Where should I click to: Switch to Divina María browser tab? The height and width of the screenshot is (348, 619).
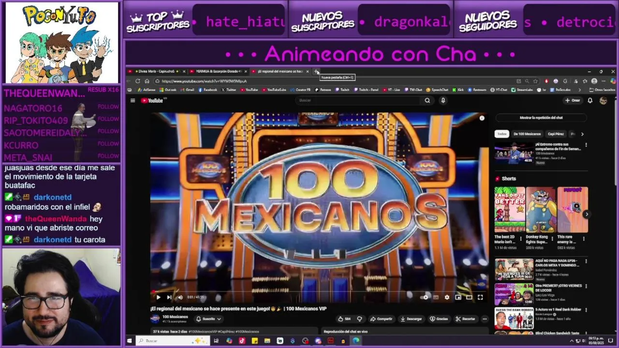coord(156,72)
